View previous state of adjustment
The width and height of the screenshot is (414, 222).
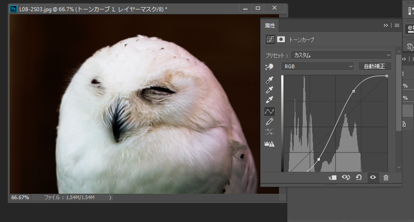tap(346, 178)
